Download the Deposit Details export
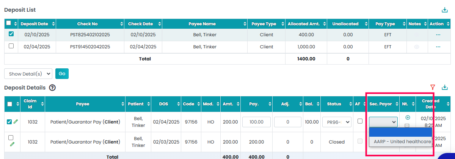455x159 pixels. click(x=444, y=88)
